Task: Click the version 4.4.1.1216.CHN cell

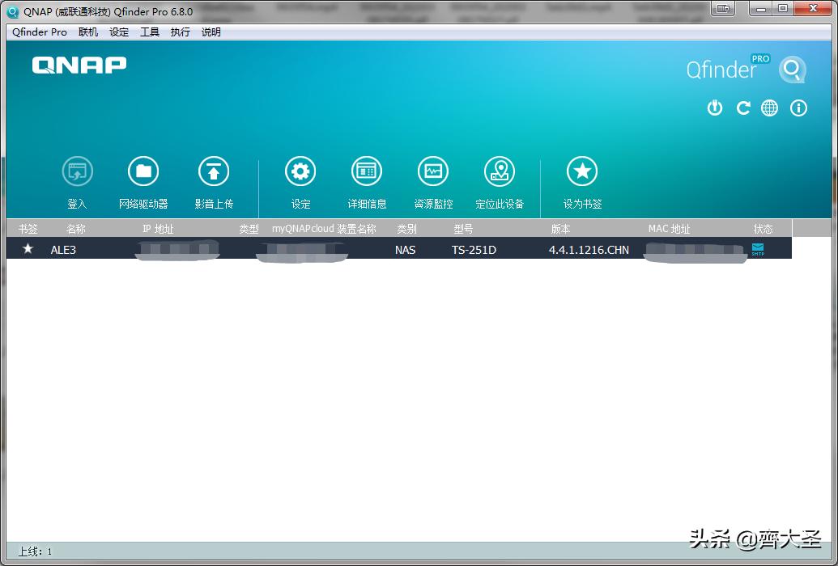Action: tap(589, 249)
